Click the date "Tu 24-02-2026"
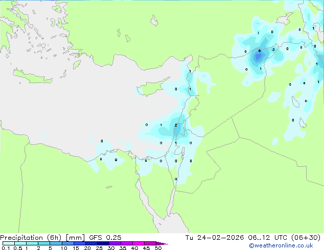This screenshot has width=324, height=250. (x=215, y=238)
